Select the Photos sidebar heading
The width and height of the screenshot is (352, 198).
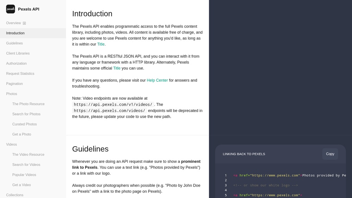12,94
